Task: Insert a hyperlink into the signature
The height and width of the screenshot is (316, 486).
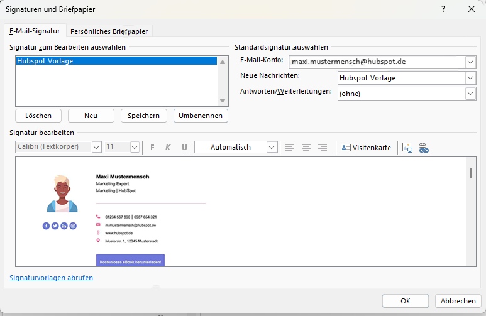Action: point(423,148)
